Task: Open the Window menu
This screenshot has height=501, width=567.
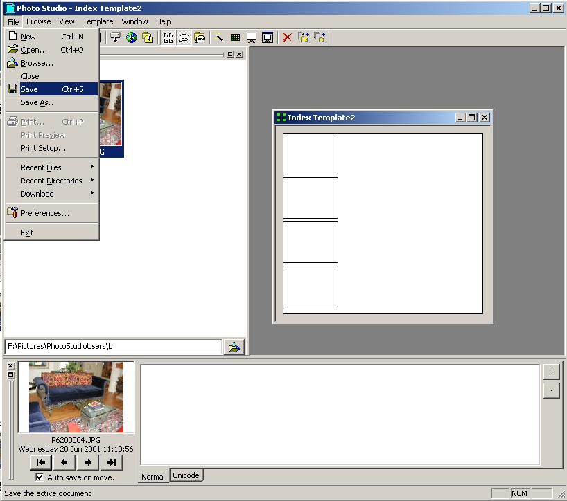Action: pyautogui.click(x=135, y=21)
